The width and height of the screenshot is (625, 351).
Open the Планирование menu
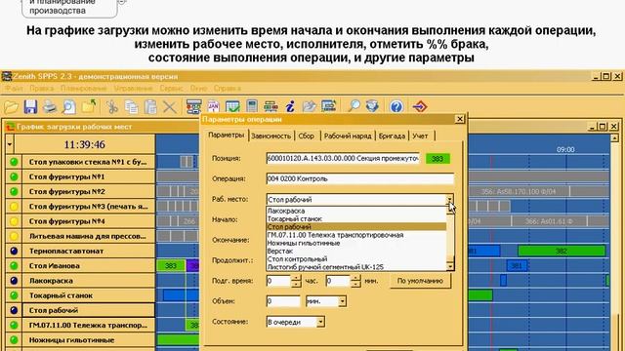(84, 89)
